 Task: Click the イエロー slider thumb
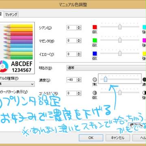[120, 53]
